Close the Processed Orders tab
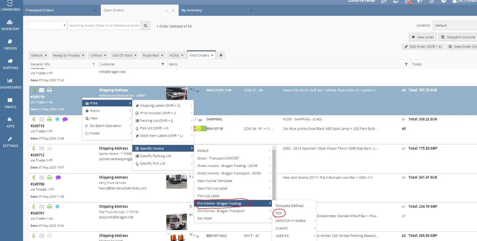The height and width of the screenshot is (241, 477). tap(95, 10)
